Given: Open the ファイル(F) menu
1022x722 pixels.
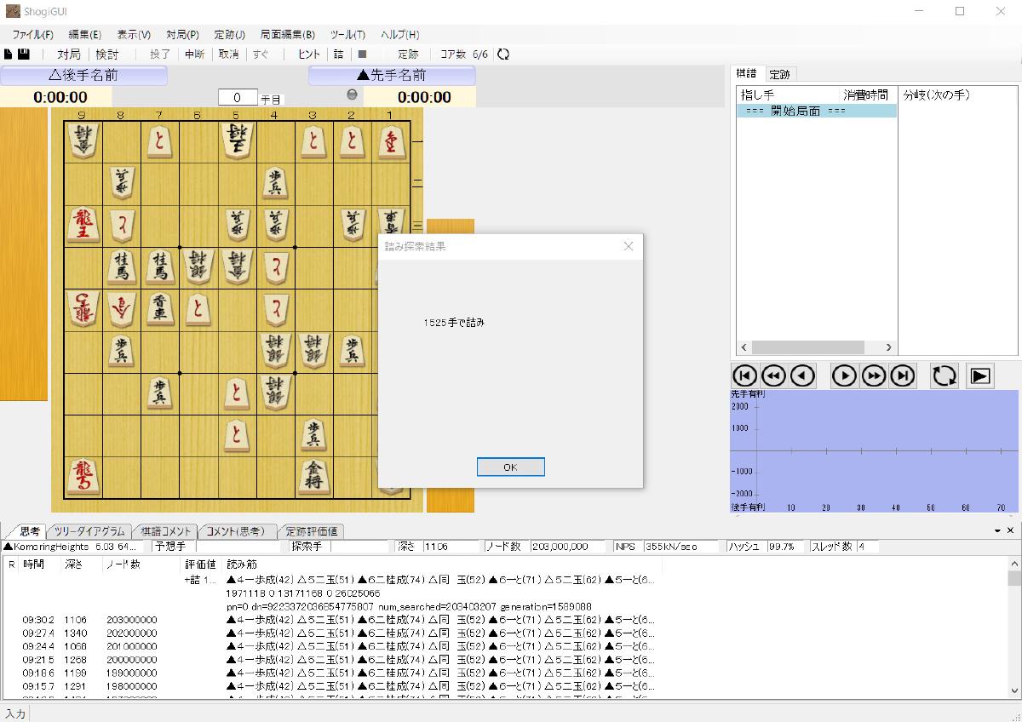Looking at the screenshot, I should [x=32, y=35].
